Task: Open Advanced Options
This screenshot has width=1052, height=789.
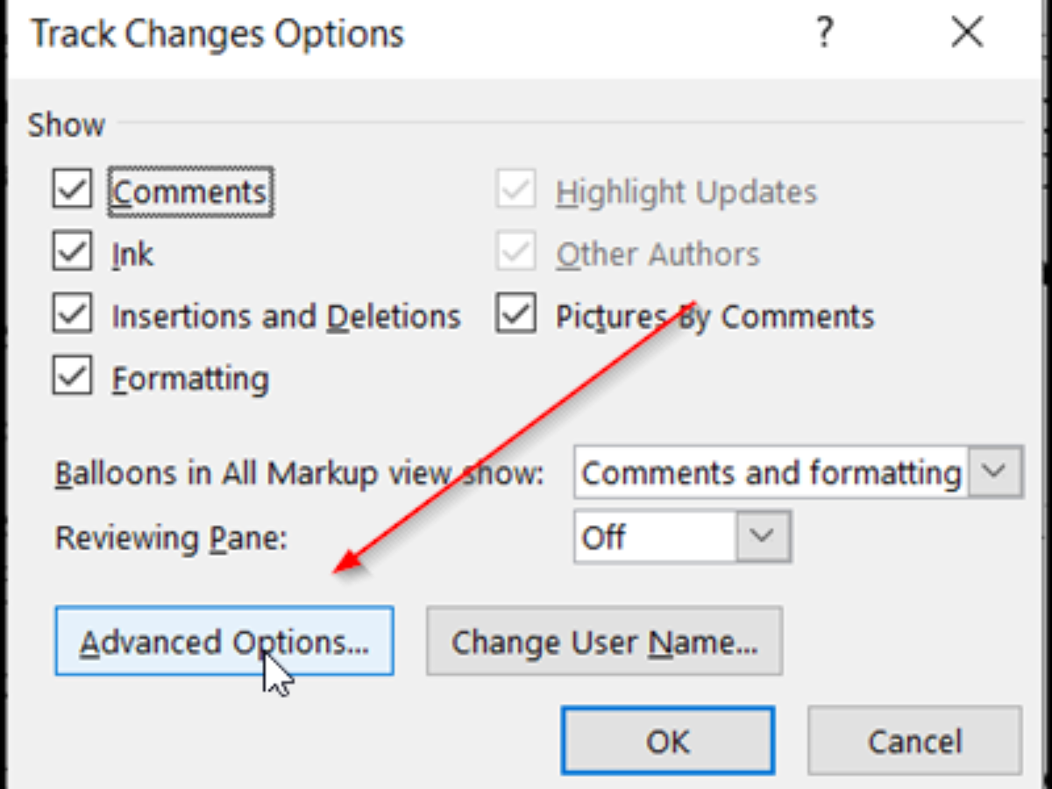Action: [x=224, y=642]
